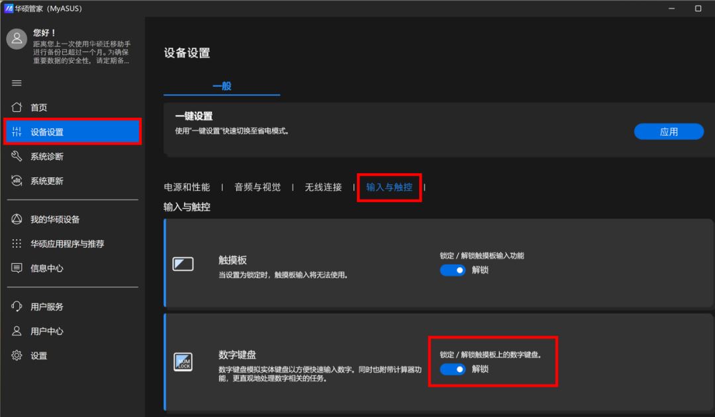
Task: Select the 输入与触控 tab
Action: coord(389,187)
